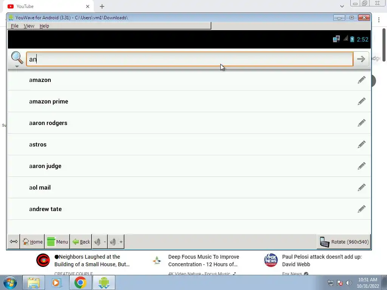Open Windows Start menu orb
Screen dimensions: 387x290
10,282
